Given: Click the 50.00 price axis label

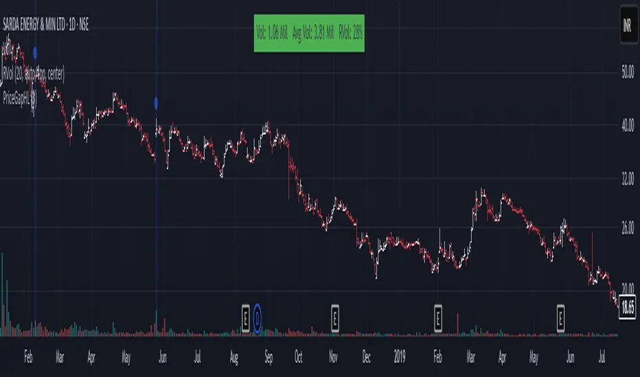Looking at the screenshot, I should (x=628, y=72).
